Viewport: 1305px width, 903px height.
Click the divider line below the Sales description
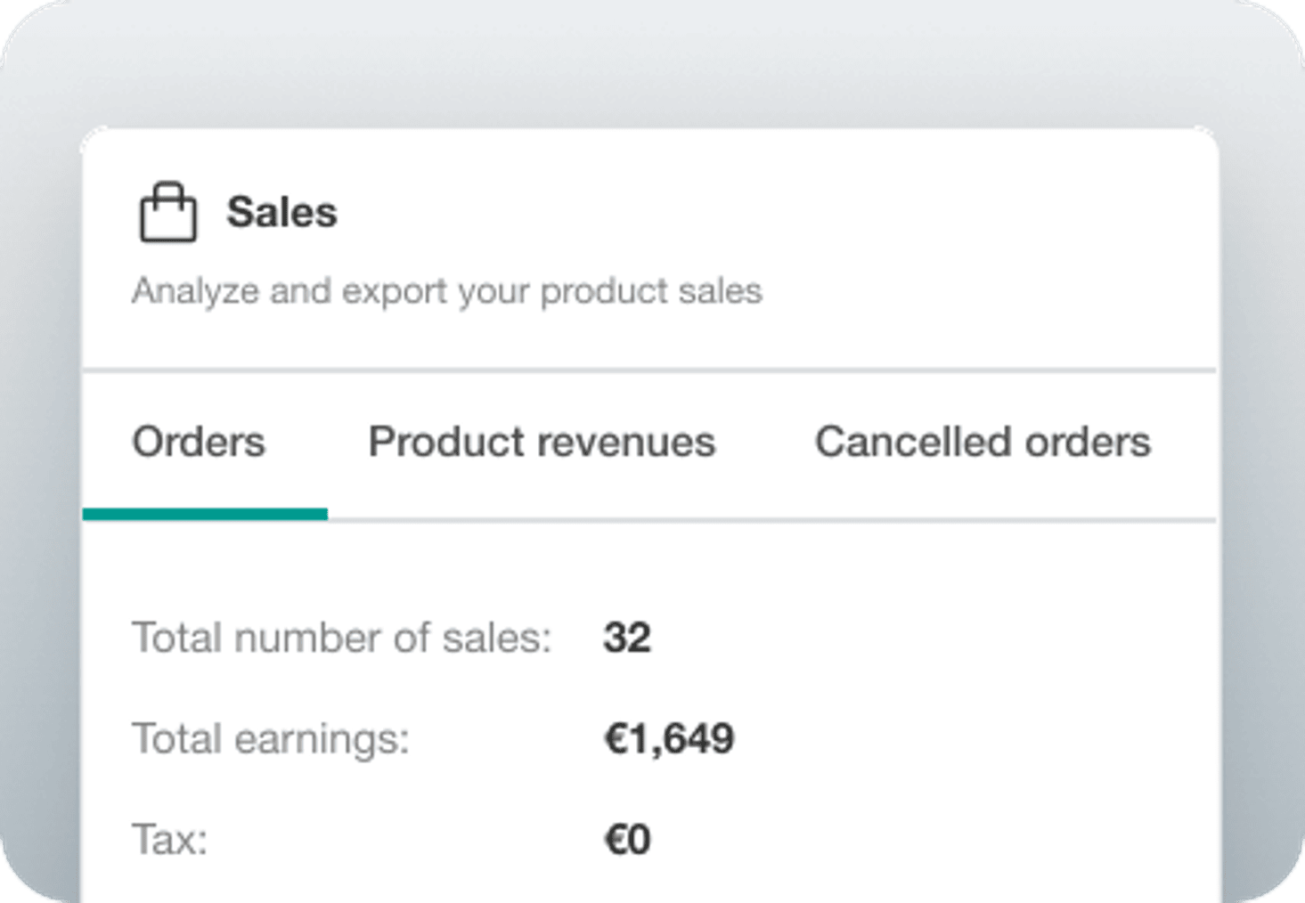650,369
